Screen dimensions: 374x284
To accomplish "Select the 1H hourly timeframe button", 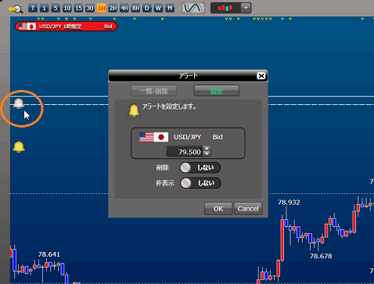I will 101,9.
